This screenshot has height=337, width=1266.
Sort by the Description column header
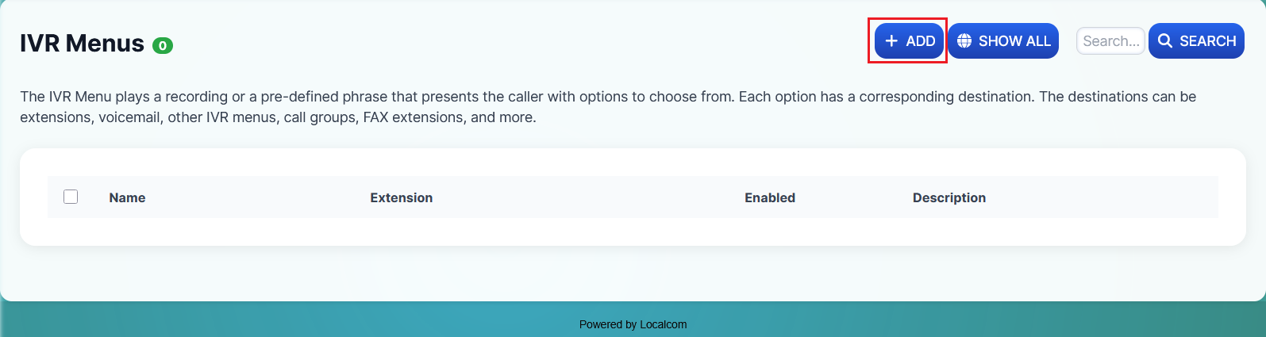pyautogui.click(x=949, y=198)
